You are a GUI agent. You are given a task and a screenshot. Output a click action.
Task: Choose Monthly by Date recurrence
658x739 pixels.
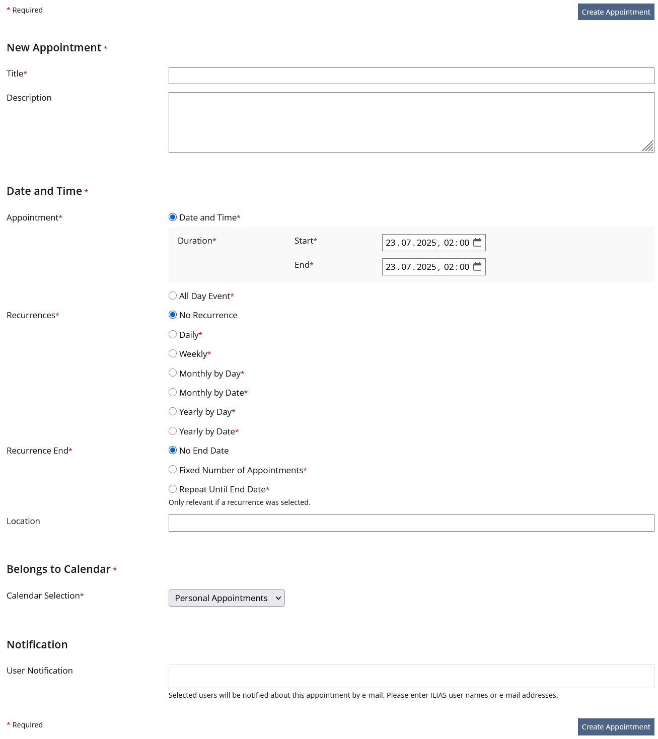[x=173, y=393]
